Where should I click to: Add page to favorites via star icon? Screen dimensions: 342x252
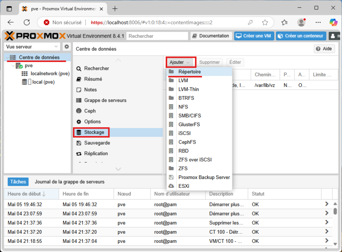[x=265, y=22]
